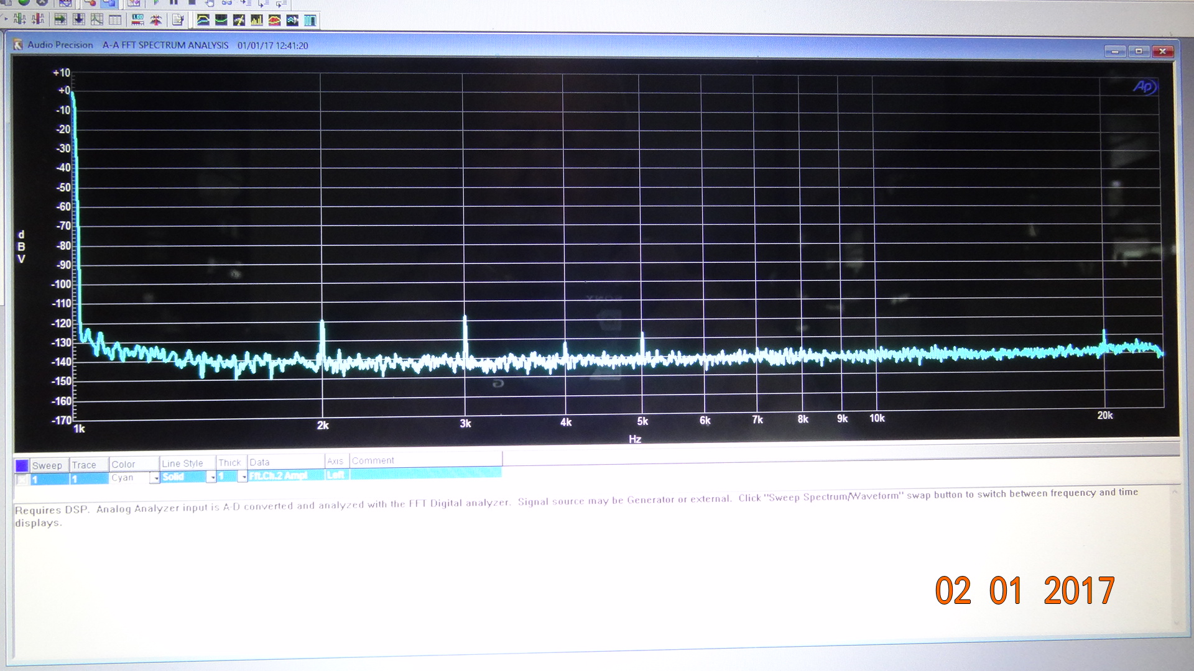
Task: Click the curve graph grid icon
Action: (97, 19)
